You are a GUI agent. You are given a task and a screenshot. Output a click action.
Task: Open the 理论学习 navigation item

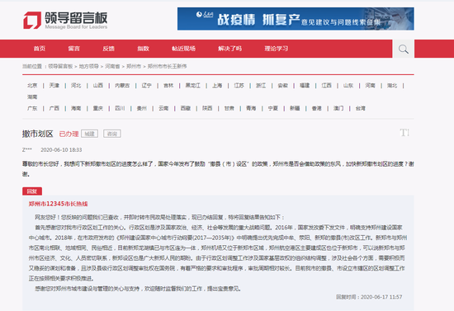277,49
